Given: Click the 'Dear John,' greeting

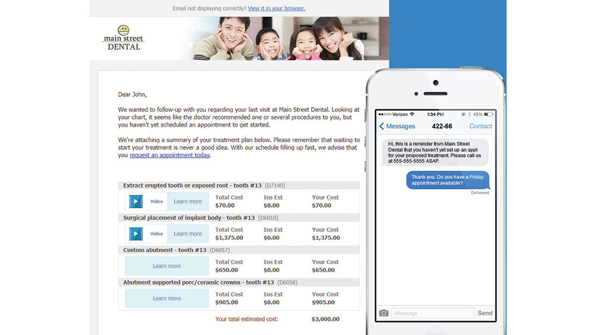Looking at the screenshot, I should point(132,95).
